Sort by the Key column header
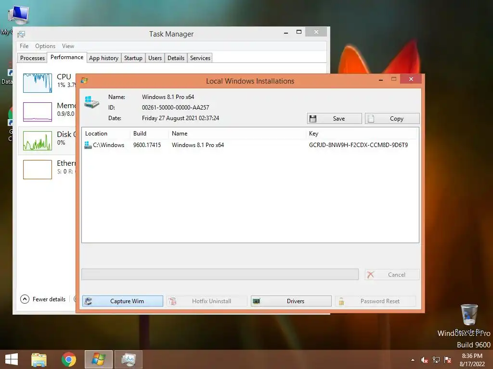Image resolution: width=493 pixels, height=369 pixels. 362,134
